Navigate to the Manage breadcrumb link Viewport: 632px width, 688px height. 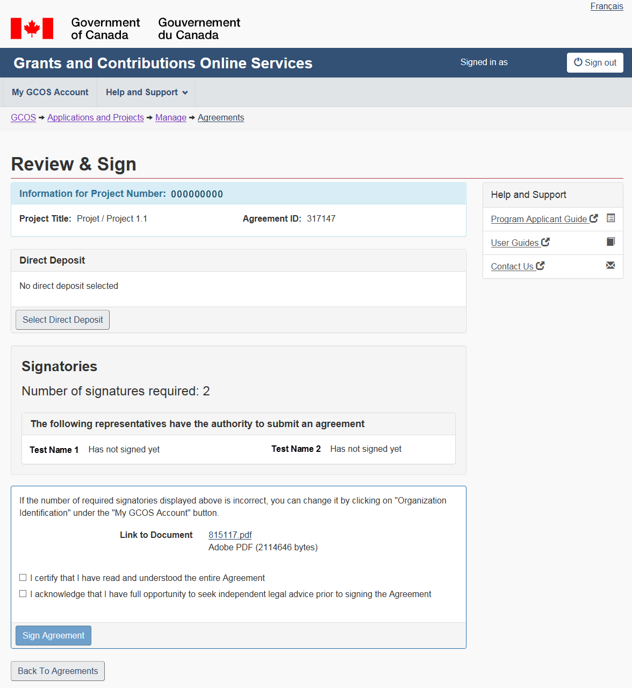pyautogui.click(x=171, y=118)
